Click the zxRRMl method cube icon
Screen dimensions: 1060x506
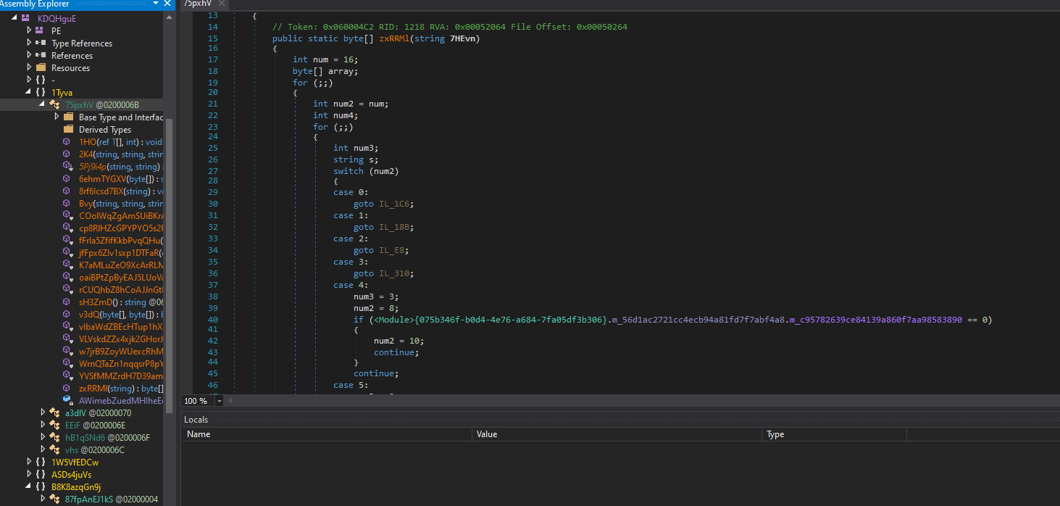pyautogui.click(x=67, y=388)
